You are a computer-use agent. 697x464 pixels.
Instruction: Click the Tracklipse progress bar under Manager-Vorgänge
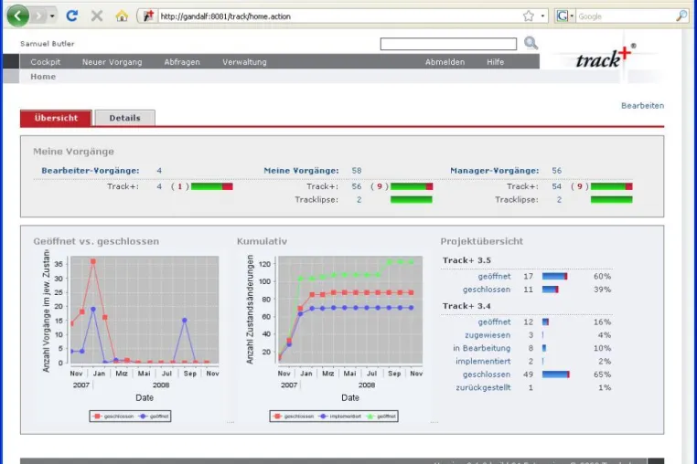pyautogui.click(x=611, y=200)
